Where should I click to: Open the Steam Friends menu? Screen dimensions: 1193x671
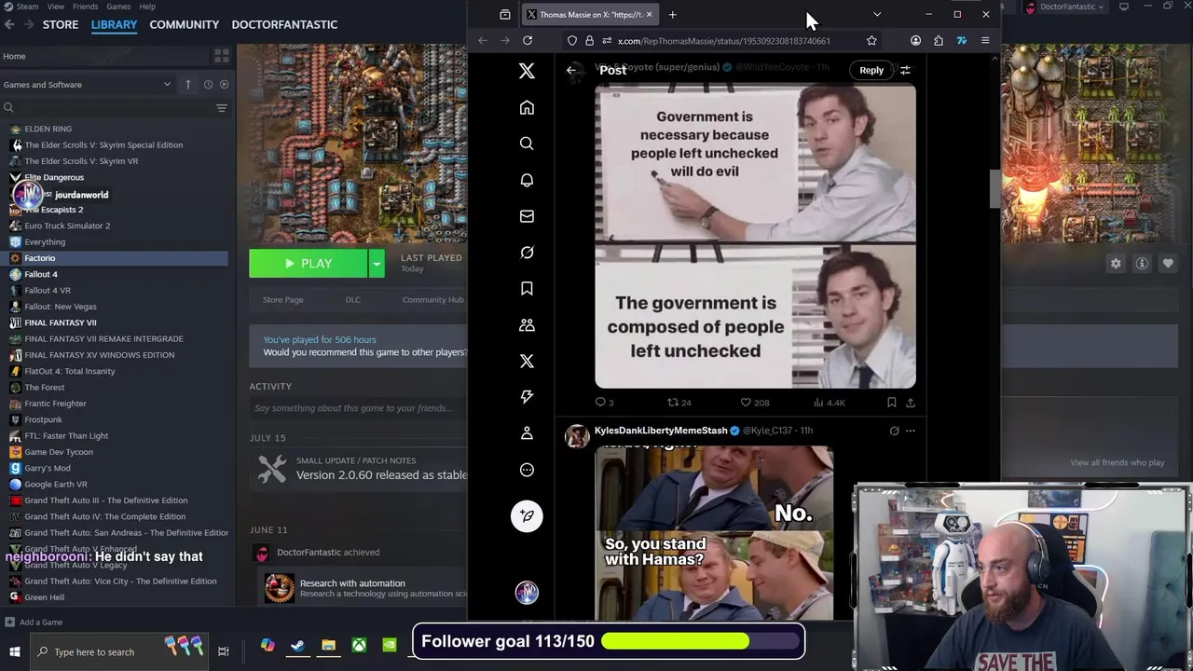coord(85,7)
